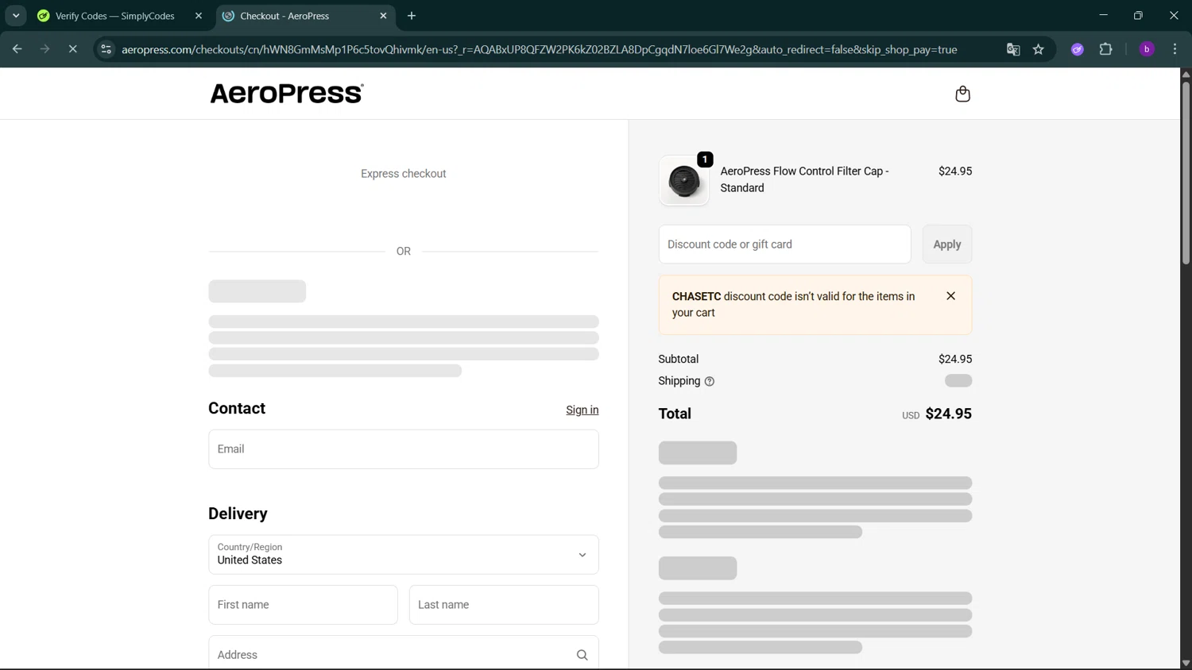Focus the Discount code or gift card field
Image resolution: width=1192 pixels, height=670 pixels.
click(784, 245)
